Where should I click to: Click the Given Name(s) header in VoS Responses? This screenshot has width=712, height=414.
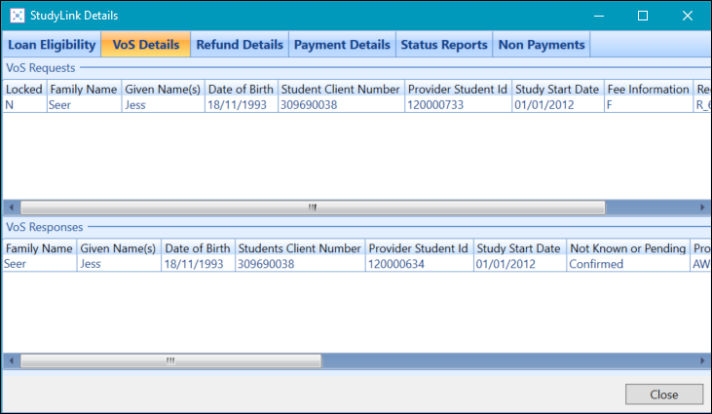tap(118, 248)
